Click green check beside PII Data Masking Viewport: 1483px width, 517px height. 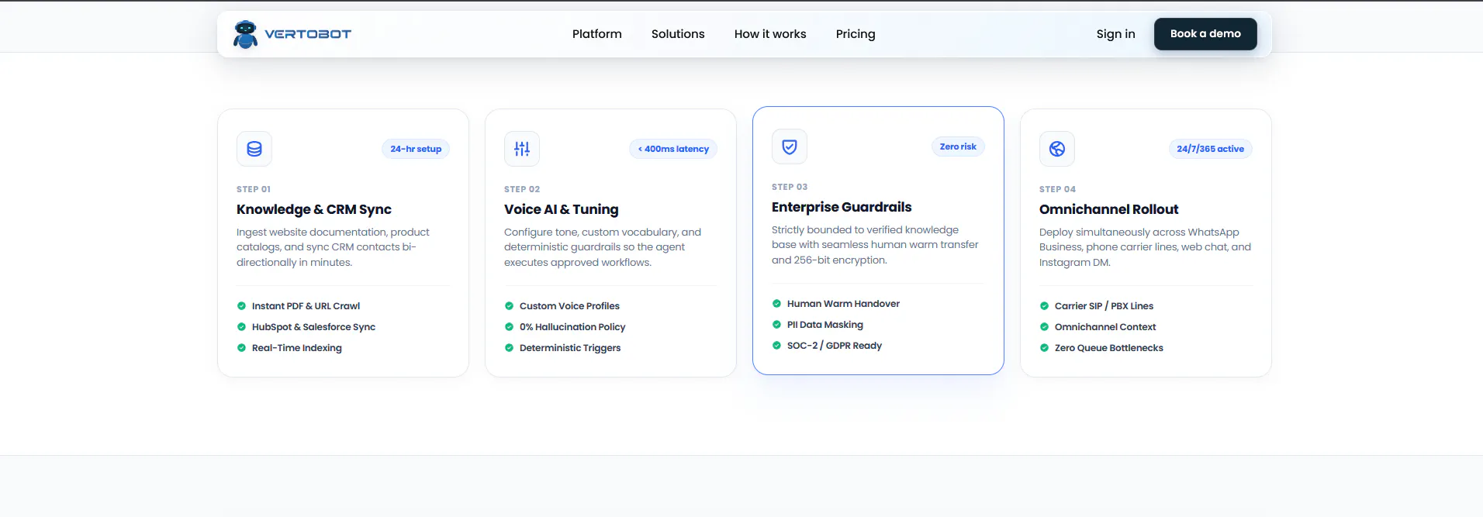pyautogui.click(x=776, y=325)
